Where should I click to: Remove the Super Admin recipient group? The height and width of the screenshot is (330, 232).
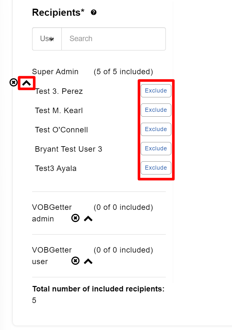[x=13, y=83]
